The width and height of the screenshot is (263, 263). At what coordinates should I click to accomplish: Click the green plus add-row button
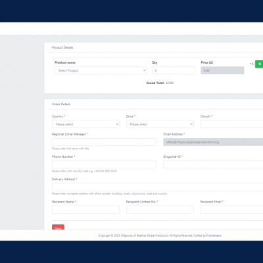259,64
